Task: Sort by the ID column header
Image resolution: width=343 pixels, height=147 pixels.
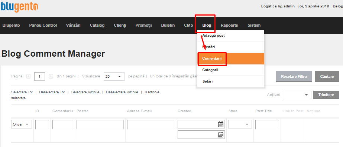Action: point(37,111)
